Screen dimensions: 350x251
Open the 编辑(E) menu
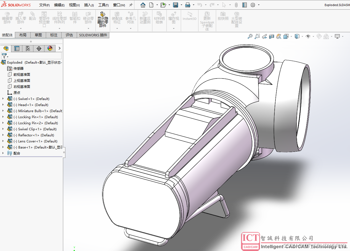pos(59,5)
